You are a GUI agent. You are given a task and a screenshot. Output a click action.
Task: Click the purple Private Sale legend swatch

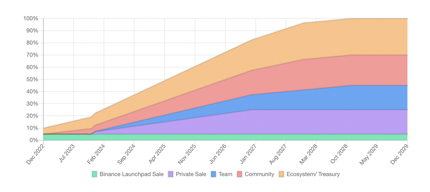(x=171, y=174)
